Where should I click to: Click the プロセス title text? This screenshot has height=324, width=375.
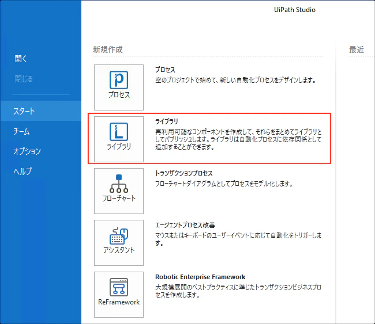point(165,70)
